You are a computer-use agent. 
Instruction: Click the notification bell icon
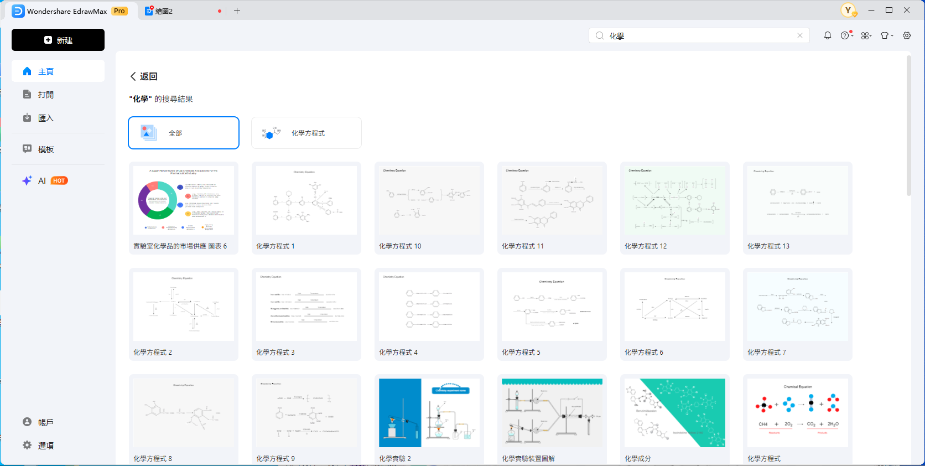tap(828, 35)
